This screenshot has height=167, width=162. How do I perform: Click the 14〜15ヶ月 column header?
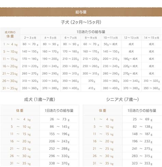[x=151, y=38]
